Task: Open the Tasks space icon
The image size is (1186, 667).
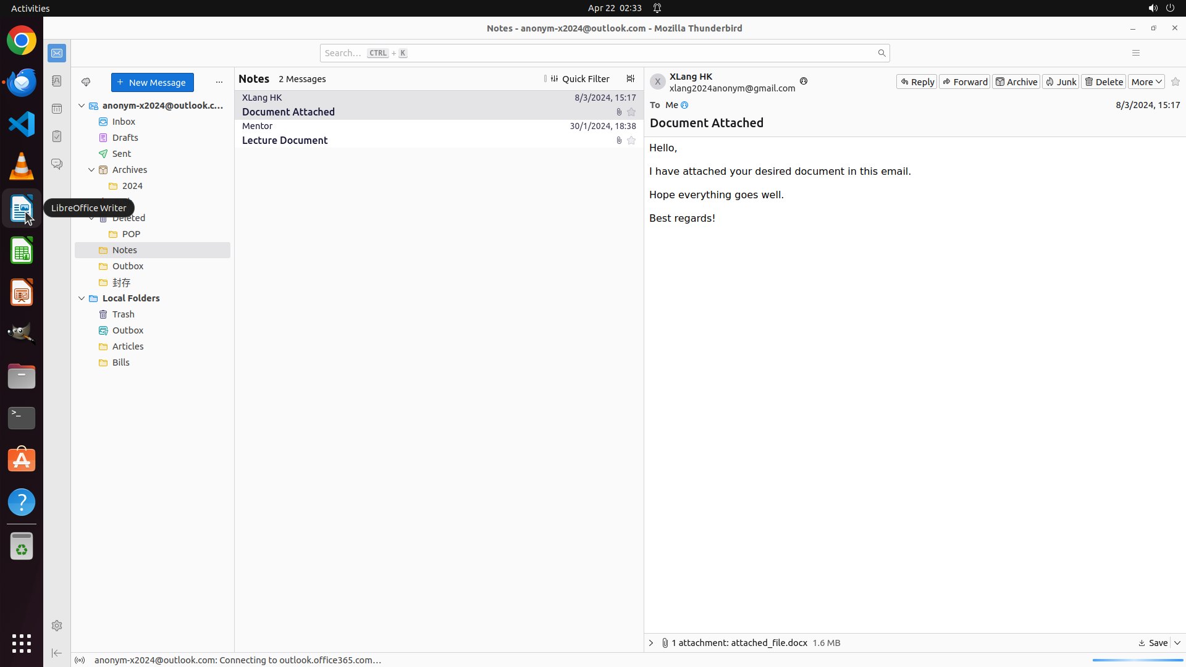Action: pyautogui.click(x=57, y=136)
